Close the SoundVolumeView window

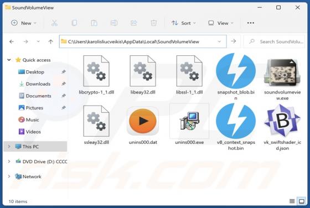tap(298, 8)
